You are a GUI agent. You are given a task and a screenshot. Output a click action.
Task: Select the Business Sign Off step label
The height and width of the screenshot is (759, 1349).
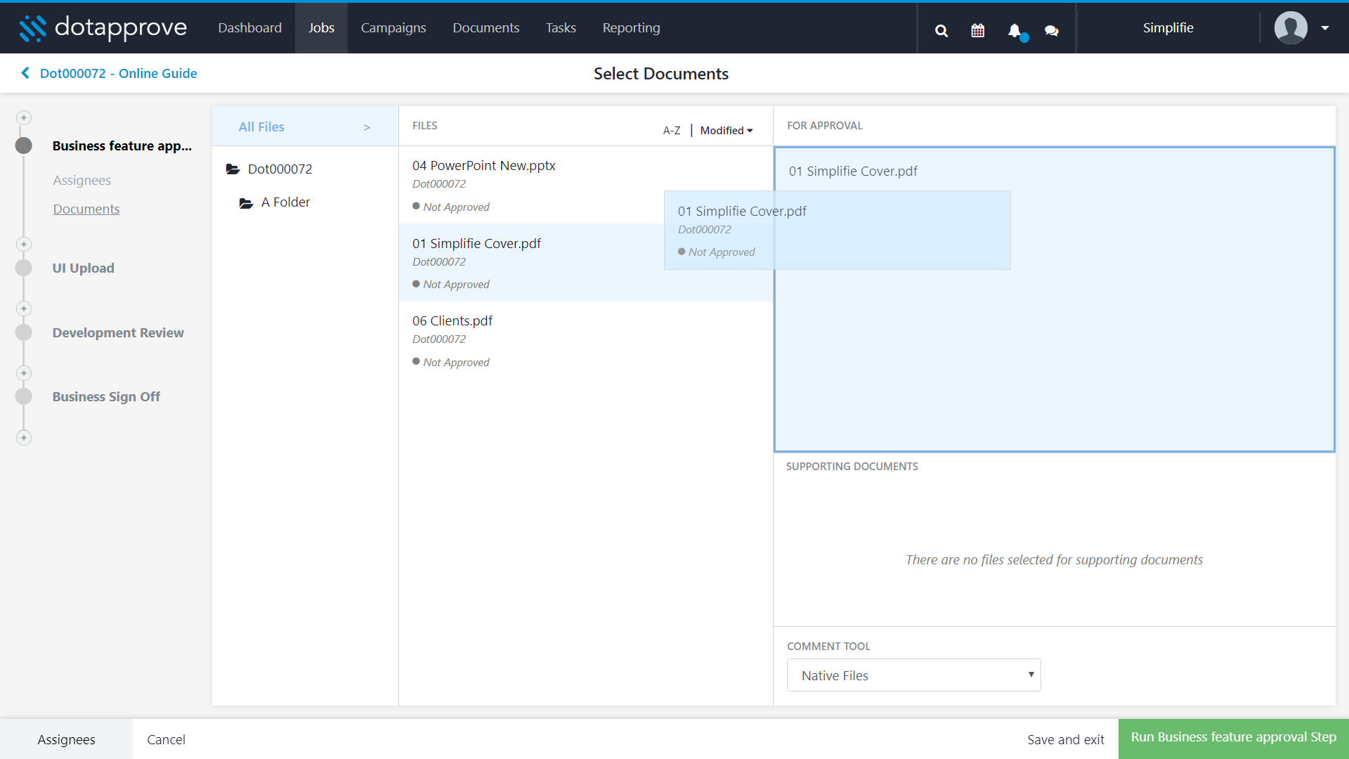coord(106,397)
